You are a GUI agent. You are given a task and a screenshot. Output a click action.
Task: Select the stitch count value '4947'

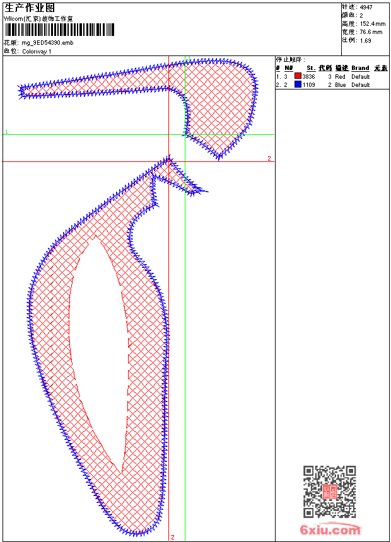tap(366, 7)
